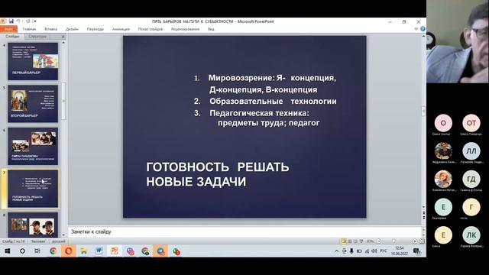This screenshot has height=275, width=489.
Task: Click the 81% zoom level value
Action: 370,241
